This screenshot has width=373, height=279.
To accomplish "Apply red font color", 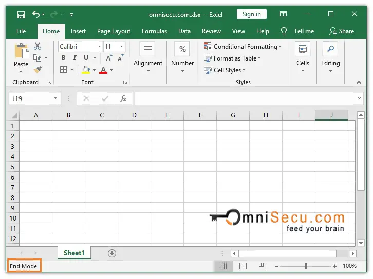I will (103, 70).
